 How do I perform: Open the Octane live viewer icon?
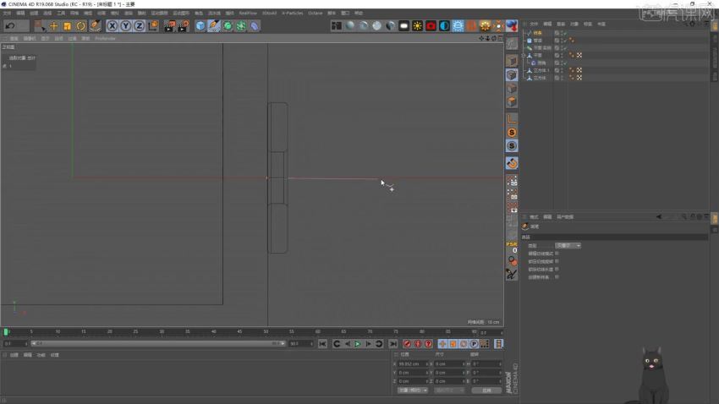(x=336, y=25)
